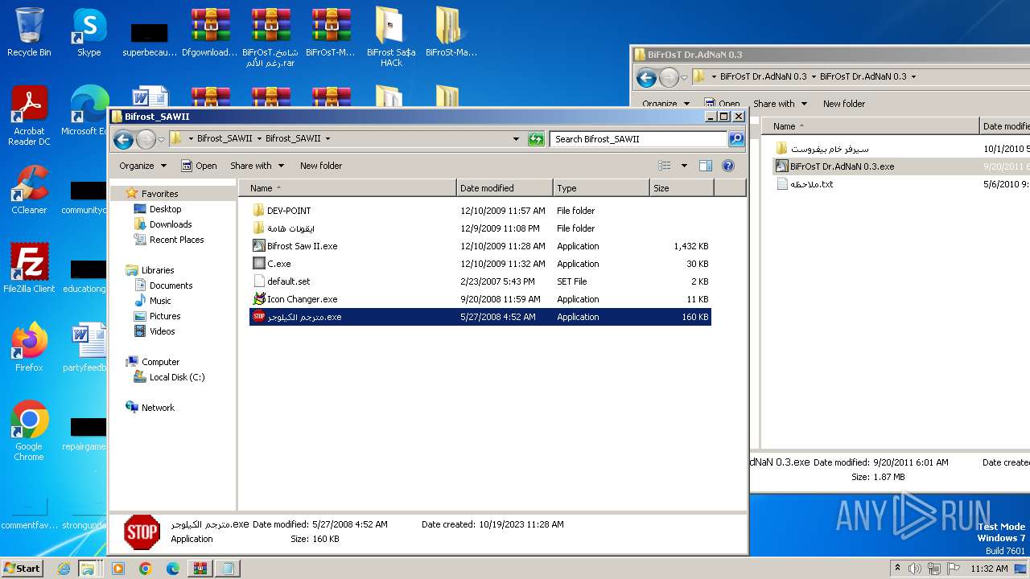Click Name column in BiFrOsT Dr.AdNaN window
This screenshot has width=1030, height=579.
(x=871, y=126)
